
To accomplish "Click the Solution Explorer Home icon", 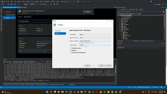I will click(122, 10).
